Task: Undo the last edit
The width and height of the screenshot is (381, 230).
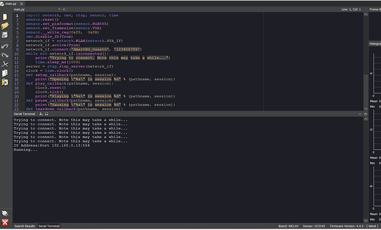Action: click(x=5, y=46)
